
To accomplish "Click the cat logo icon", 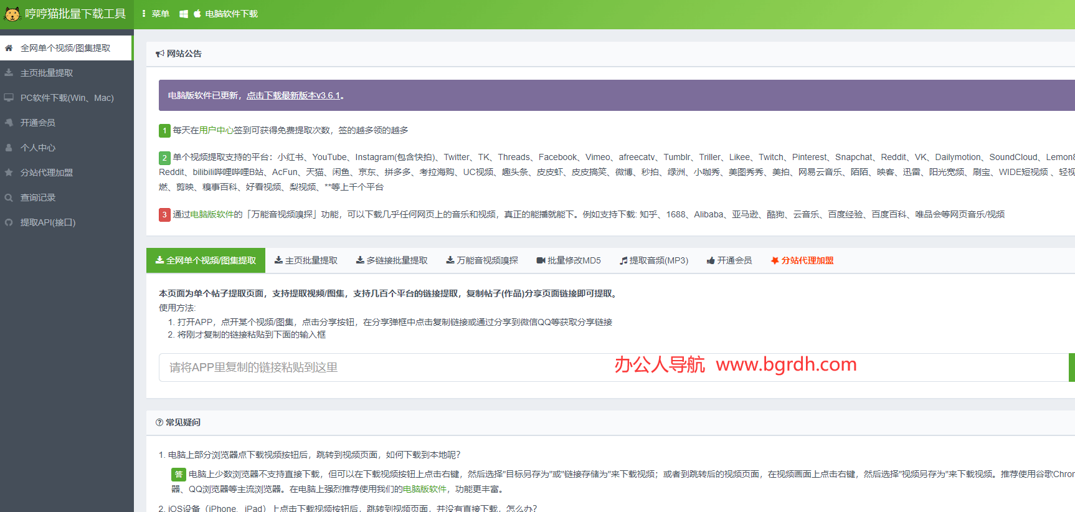I will tap(12, 14).
